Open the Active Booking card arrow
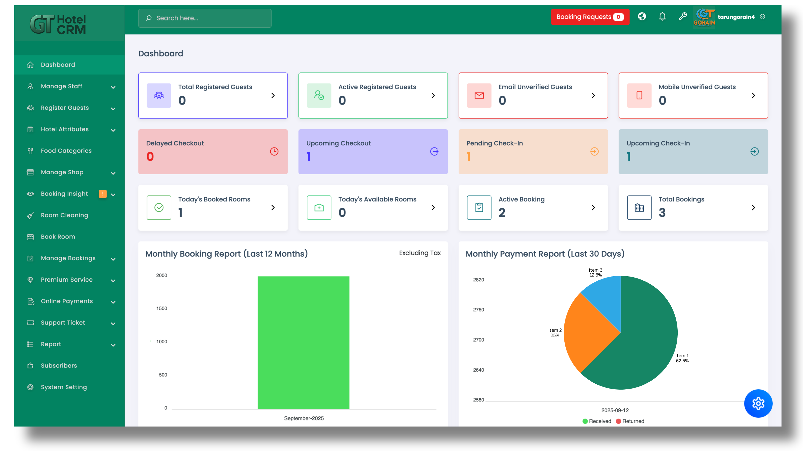The image size is (803, 451). pos(593,208)
